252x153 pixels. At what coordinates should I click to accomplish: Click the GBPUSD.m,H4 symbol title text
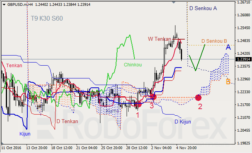tap(20, 5)
